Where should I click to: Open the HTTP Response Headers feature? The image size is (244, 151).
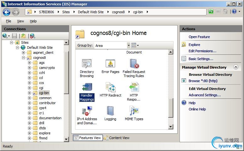click(134, 92)
